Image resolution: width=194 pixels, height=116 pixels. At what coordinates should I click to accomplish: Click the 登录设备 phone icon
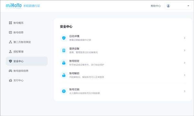point(64,50)
